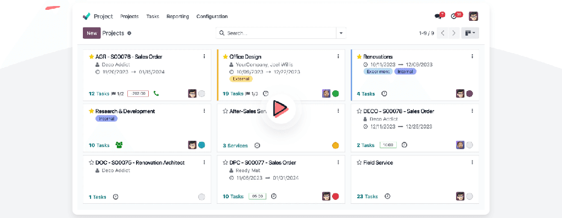This screenshot has height=218, width=562.
Task: Open the Reporting menu
Action: click(x=178, y=16)
